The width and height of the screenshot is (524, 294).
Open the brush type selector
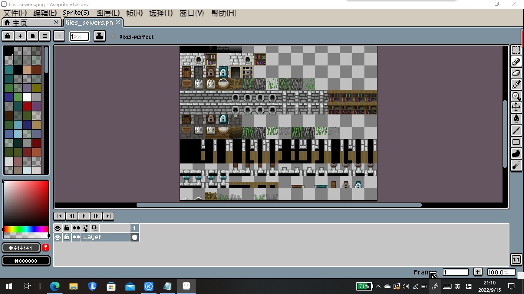(x=59, y=36)
